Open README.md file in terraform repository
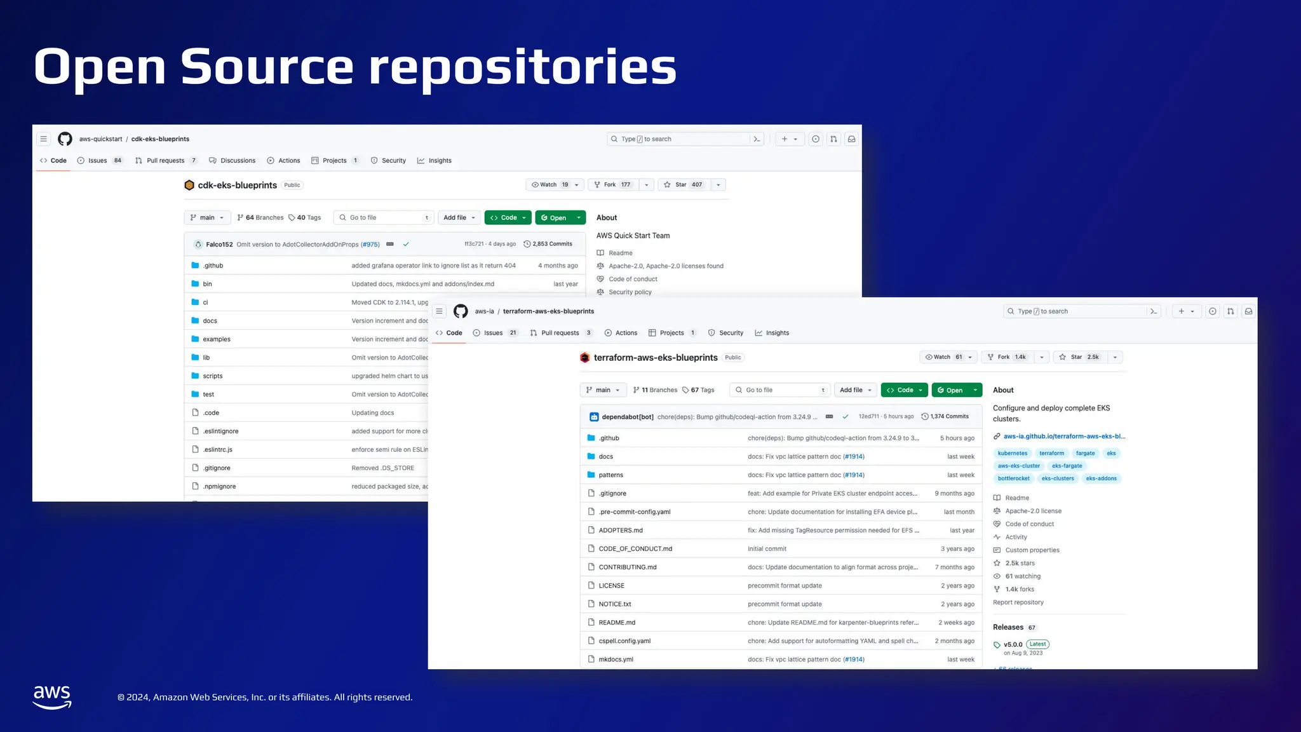 tap(617, 623)
